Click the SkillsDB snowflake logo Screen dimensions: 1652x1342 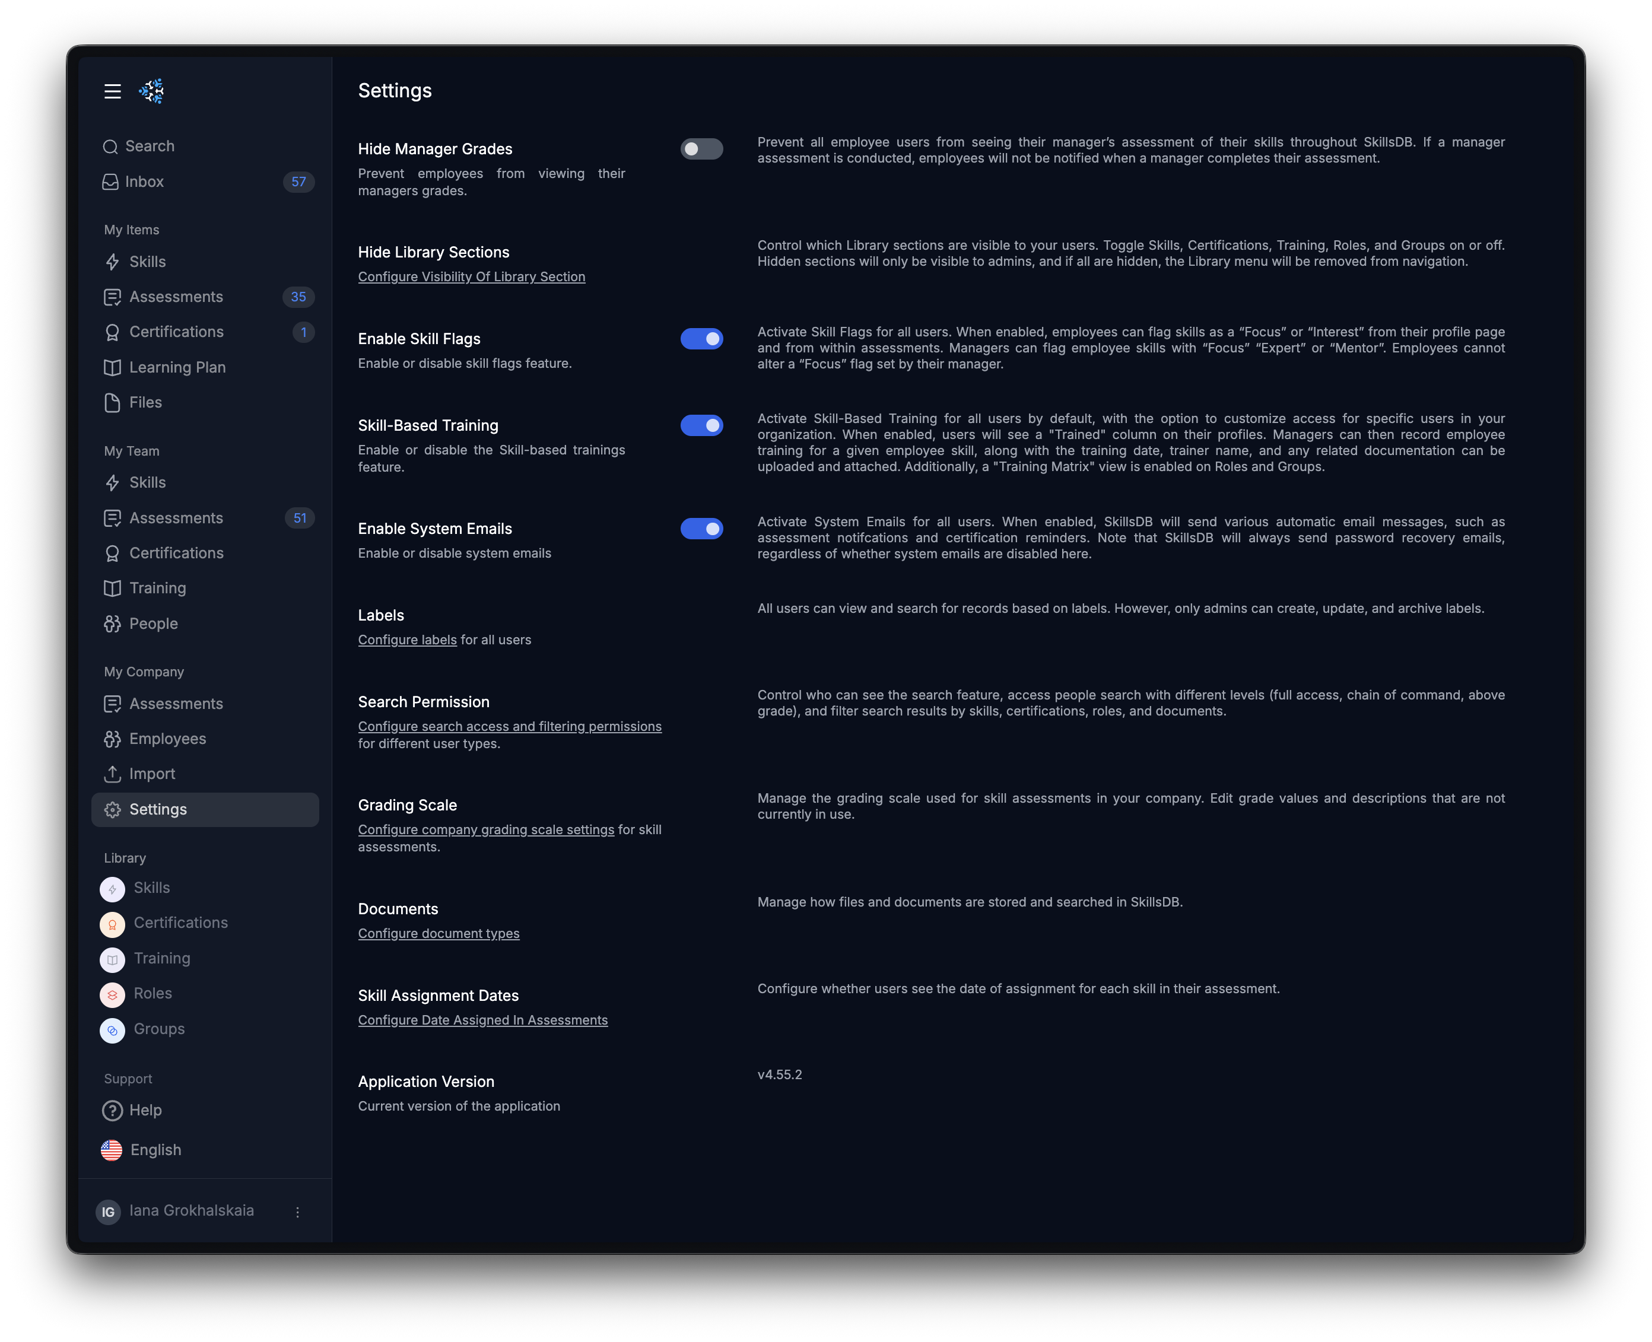[x=151, y=91]
